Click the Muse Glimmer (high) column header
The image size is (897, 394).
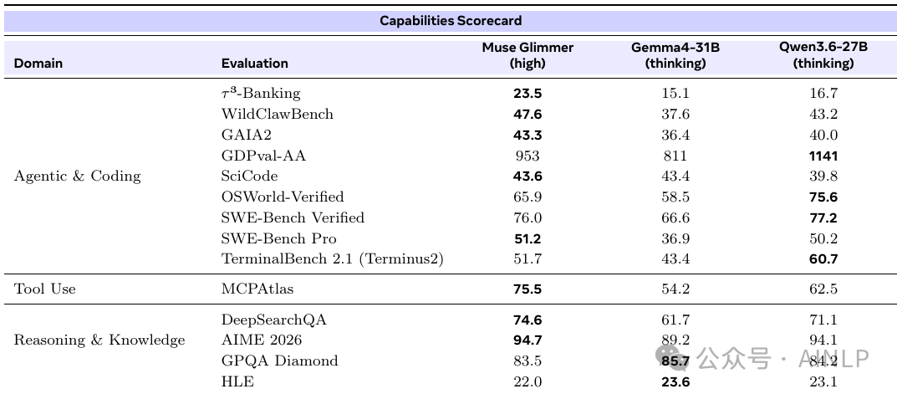coord(527,55)
